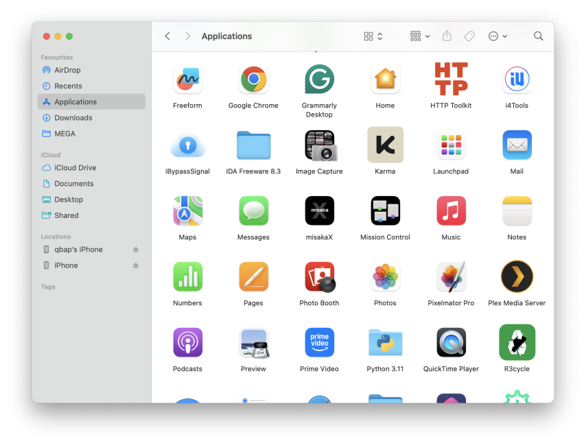586x445 pixels.
Task: Select the Python 3.11 folder
Action: pyautogui.click(x=385, y=342)
